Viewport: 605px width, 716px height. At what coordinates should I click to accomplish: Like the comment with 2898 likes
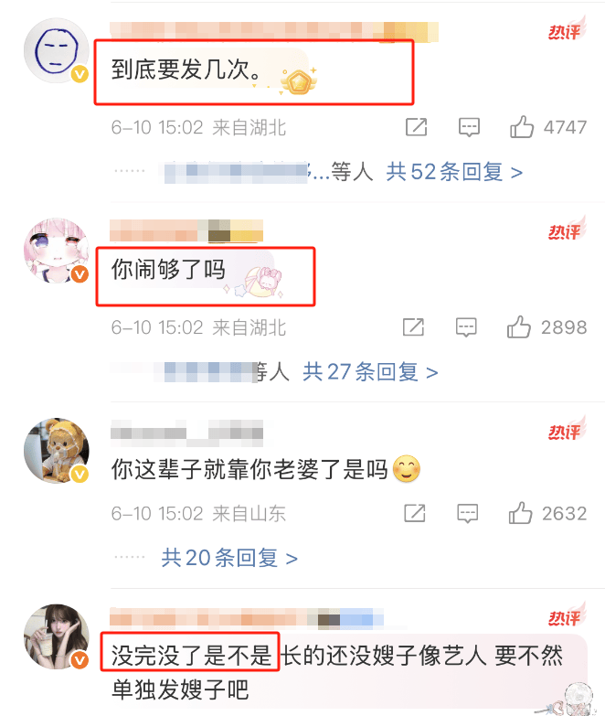coord(519,327)
